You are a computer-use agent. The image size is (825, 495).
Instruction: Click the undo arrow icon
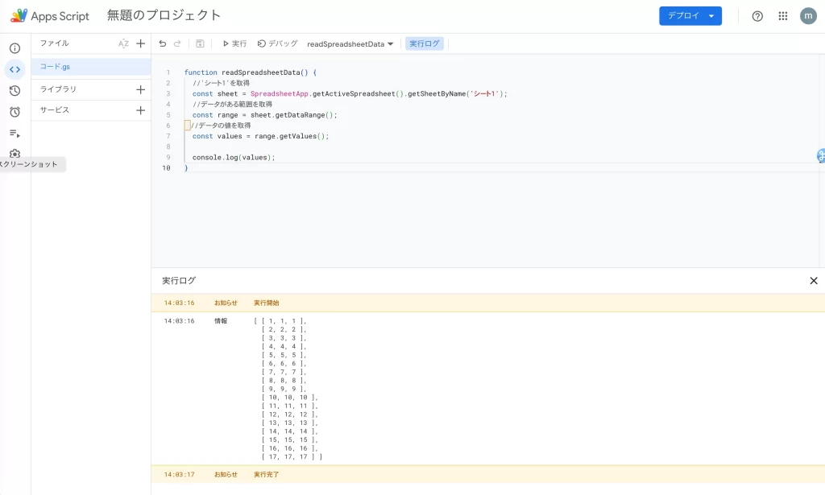click(163, 43)
